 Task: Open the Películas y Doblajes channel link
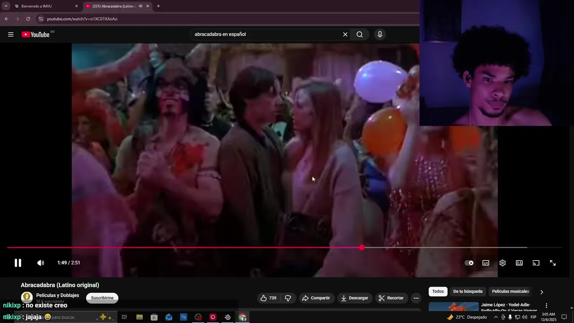click(x=57, y=295)
